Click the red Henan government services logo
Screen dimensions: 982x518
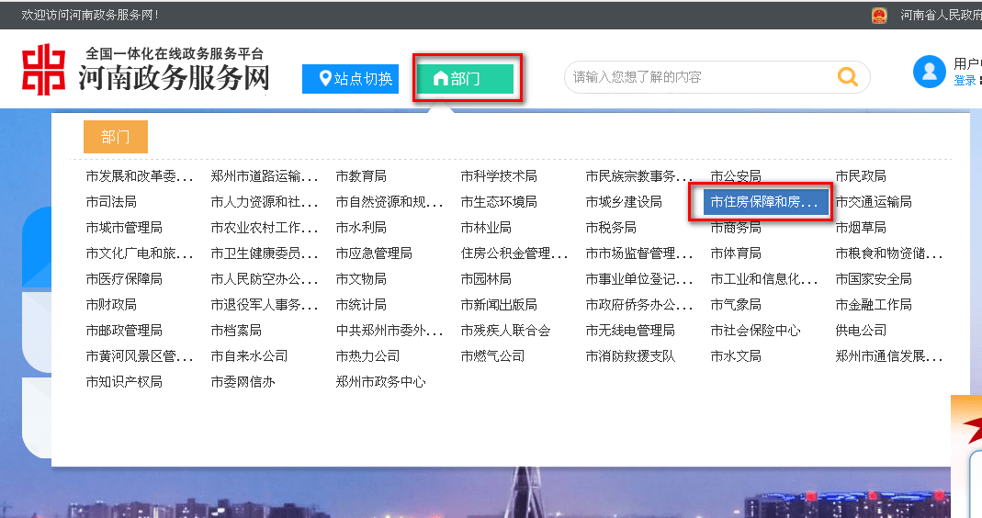tap(44, 70)
